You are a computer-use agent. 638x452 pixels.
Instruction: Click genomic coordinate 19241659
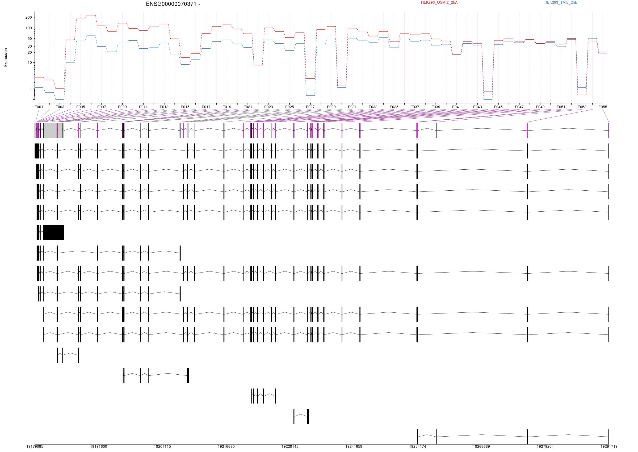tap(354, 447)
